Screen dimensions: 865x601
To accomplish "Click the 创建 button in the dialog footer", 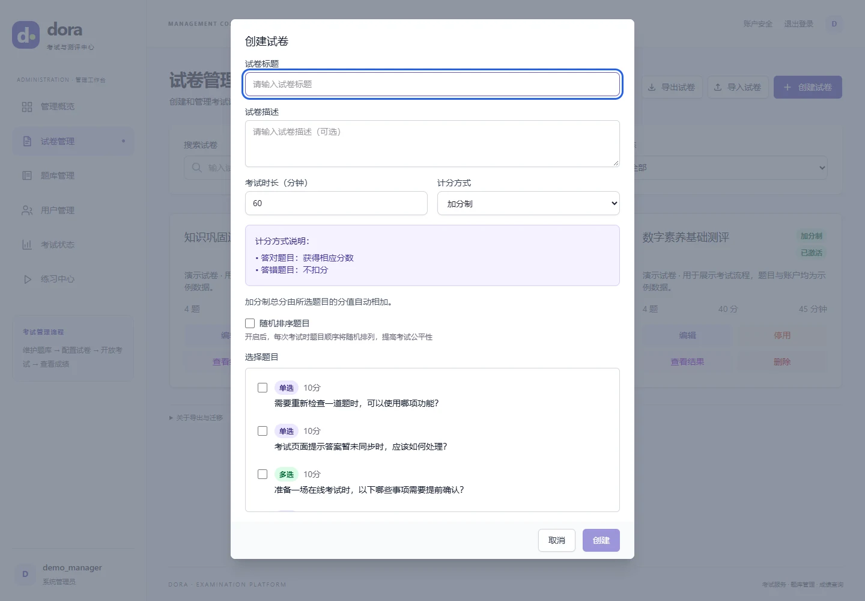I will 601,540.
